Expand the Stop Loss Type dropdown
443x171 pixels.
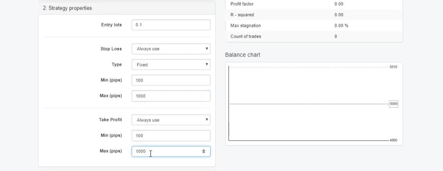point(171,64)
